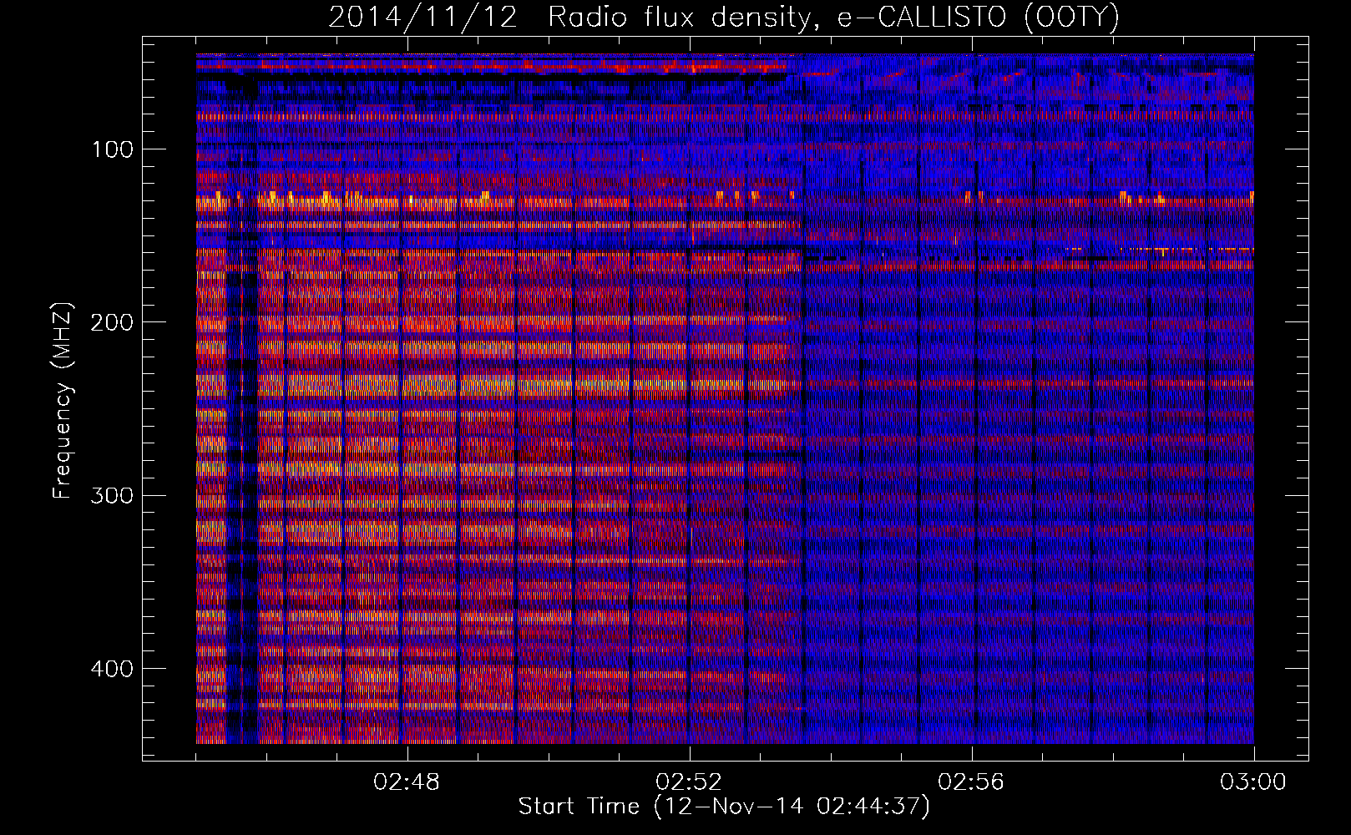This screenshot has height=835, width=1351.
Task: Click the 400 frequency tick label
Action: point(112,669)
